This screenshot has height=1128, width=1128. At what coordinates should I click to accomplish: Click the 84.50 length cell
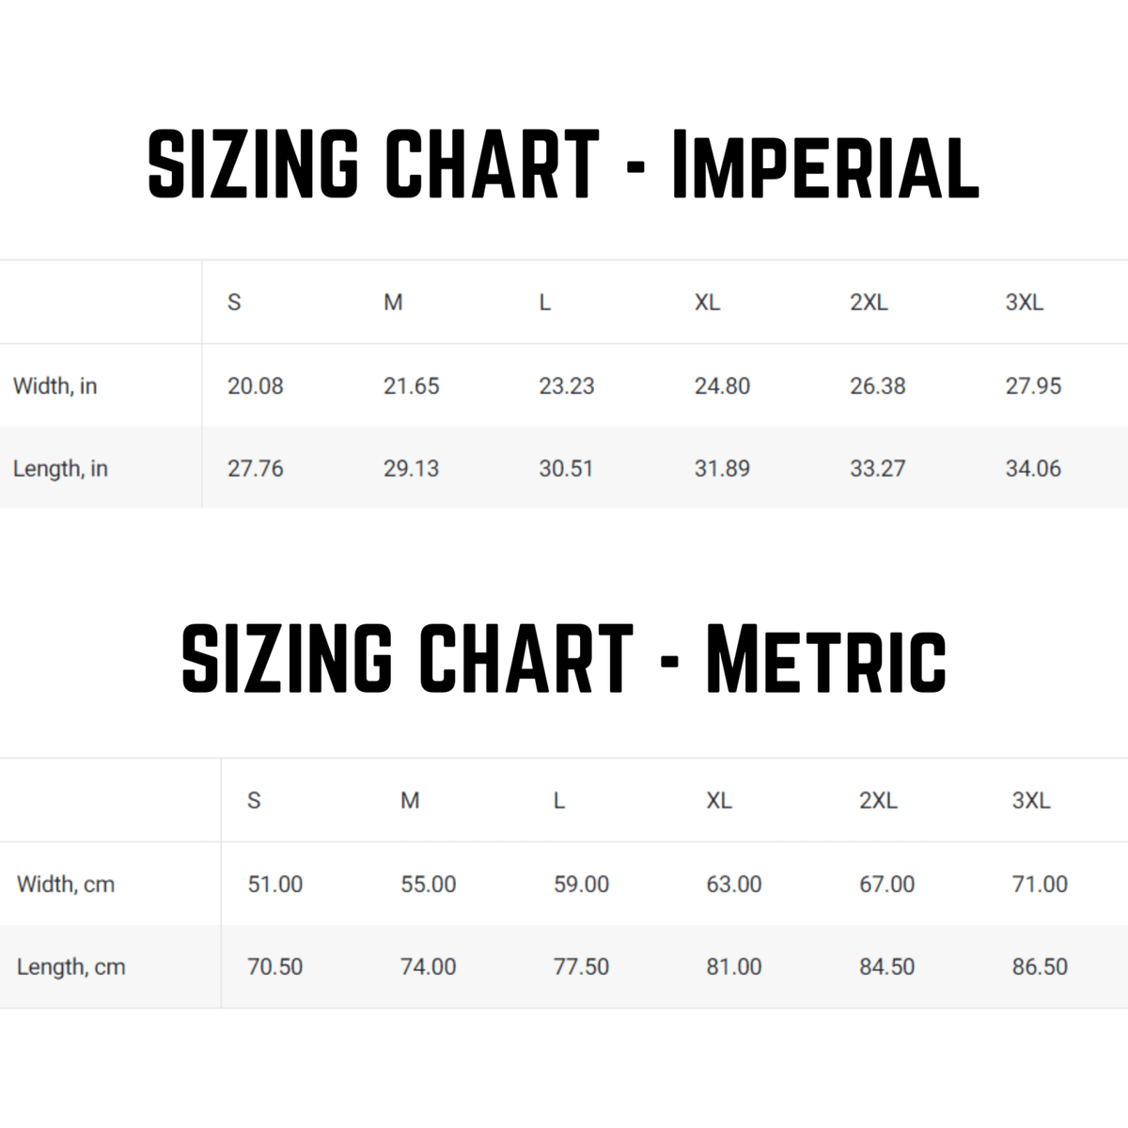point(886,967)
